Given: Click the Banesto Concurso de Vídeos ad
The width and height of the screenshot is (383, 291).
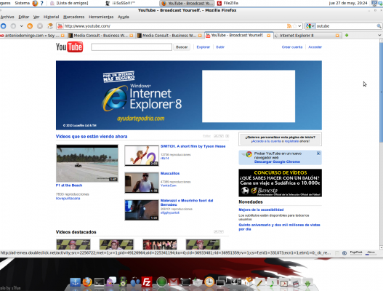Looking at the screenshot, I should tap(281, 183).
